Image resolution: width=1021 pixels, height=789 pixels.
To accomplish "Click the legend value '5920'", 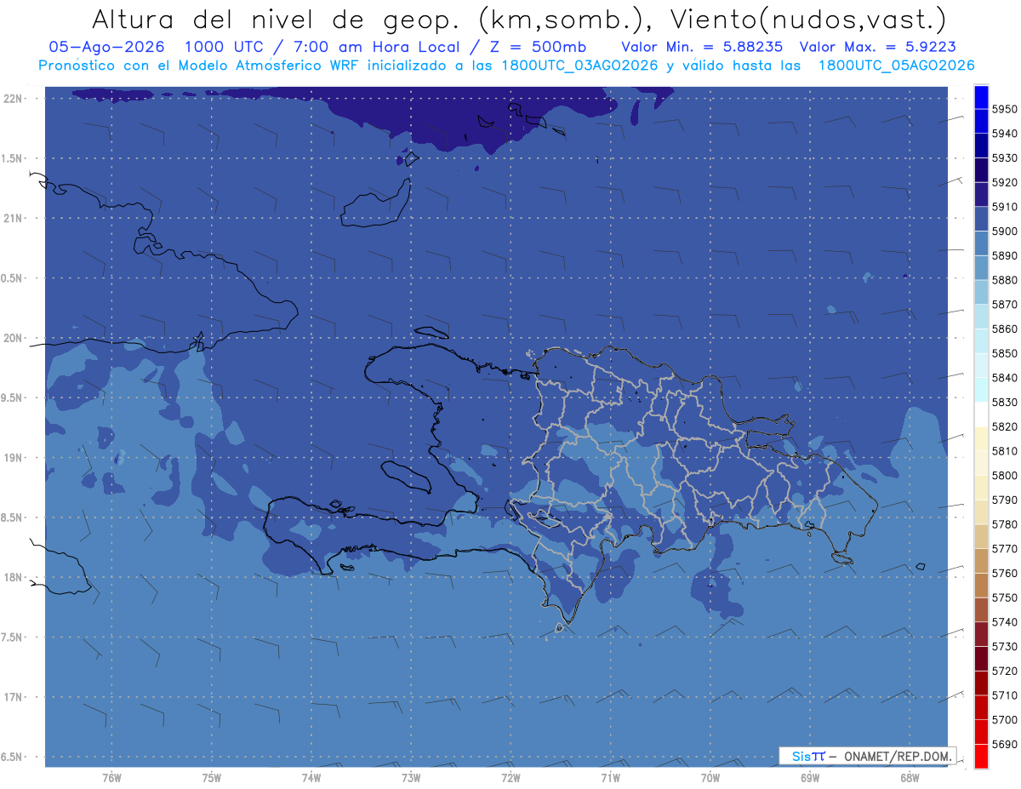I will [x=1005, y=182].
